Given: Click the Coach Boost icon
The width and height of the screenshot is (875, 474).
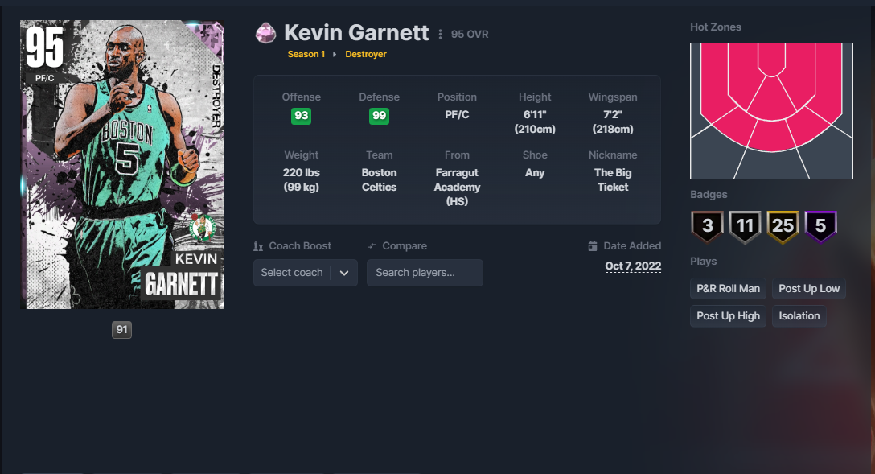Looking at the screenshot, I should tap(258, 246).
